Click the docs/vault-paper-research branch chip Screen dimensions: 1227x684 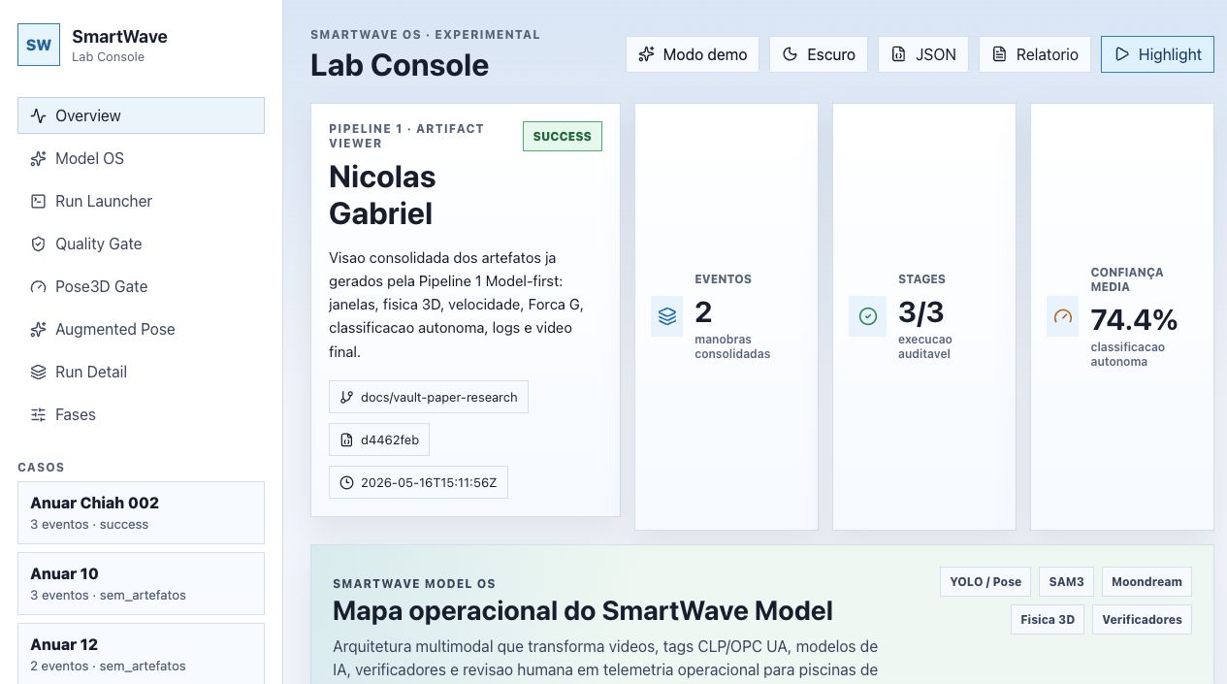click(x=429, y=397)
